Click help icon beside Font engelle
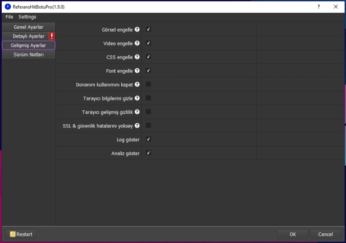Screen dimensions: 346x243 coord(137,71)
